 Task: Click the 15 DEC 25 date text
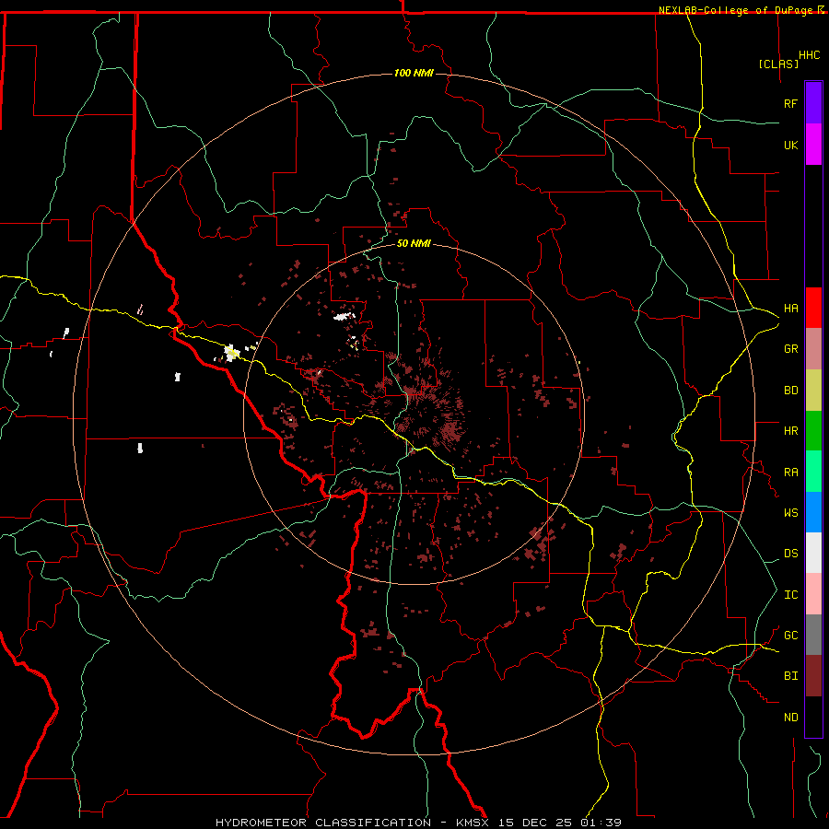(535, 823)
